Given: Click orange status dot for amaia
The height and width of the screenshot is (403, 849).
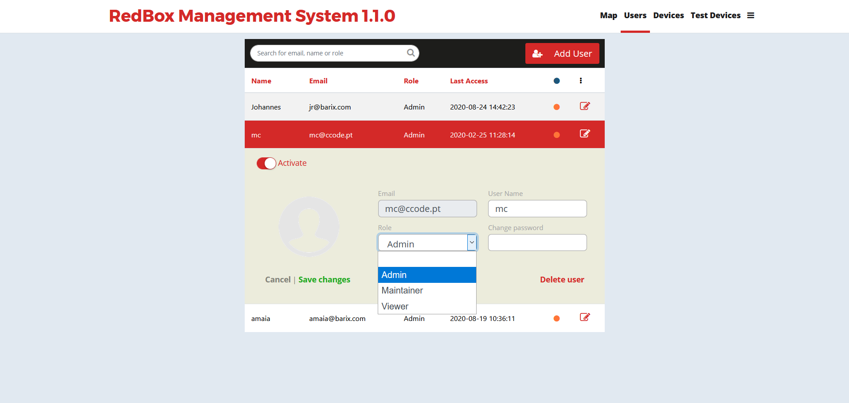Looking at the screenshot, I should coord(556,318).
